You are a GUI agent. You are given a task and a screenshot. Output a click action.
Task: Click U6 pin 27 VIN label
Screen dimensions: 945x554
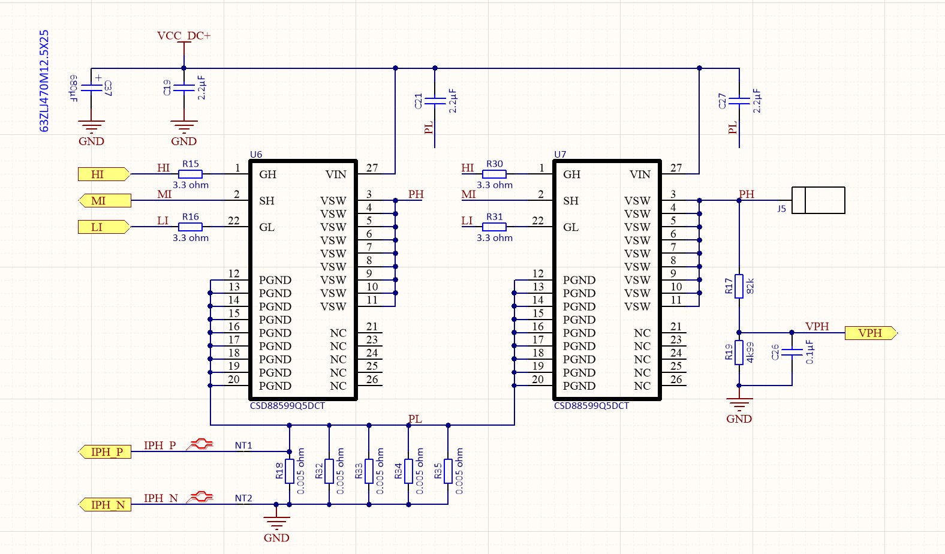point(336,174)
